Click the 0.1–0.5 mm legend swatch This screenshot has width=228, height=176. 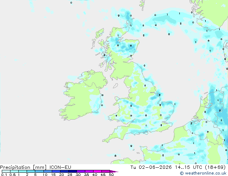pyautogui.click(x=6, y=171)
